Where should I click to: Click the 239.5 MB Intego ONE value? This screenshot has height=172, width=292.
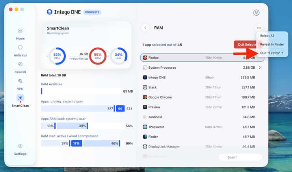248,77
